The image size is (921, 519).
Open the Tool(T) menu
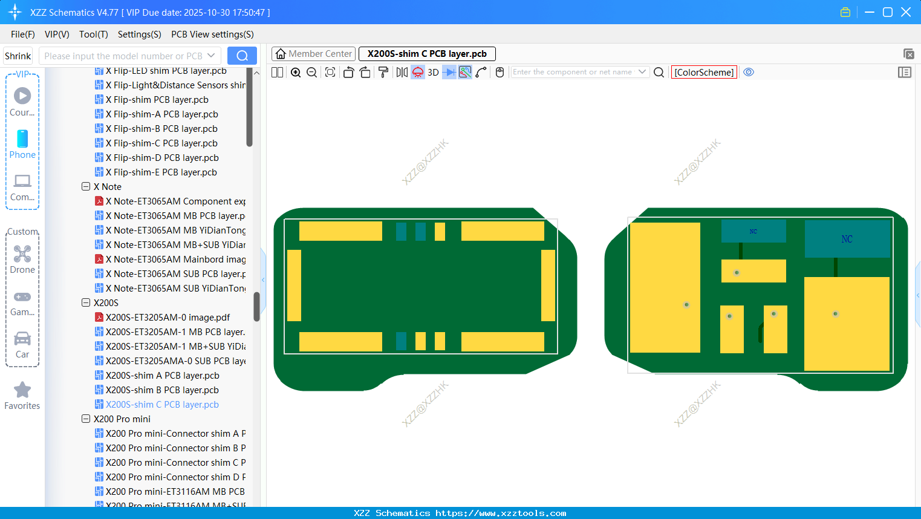(x=93, y=34)
